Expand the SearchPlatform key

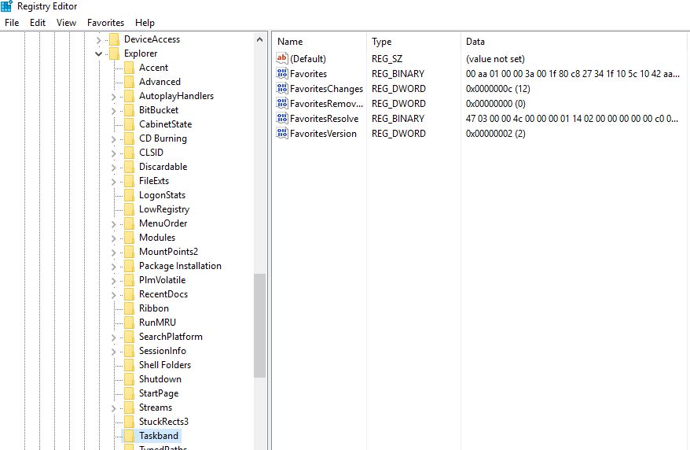point(114,337)
